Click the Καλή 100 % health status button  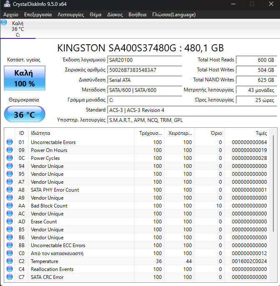(25, 78)
